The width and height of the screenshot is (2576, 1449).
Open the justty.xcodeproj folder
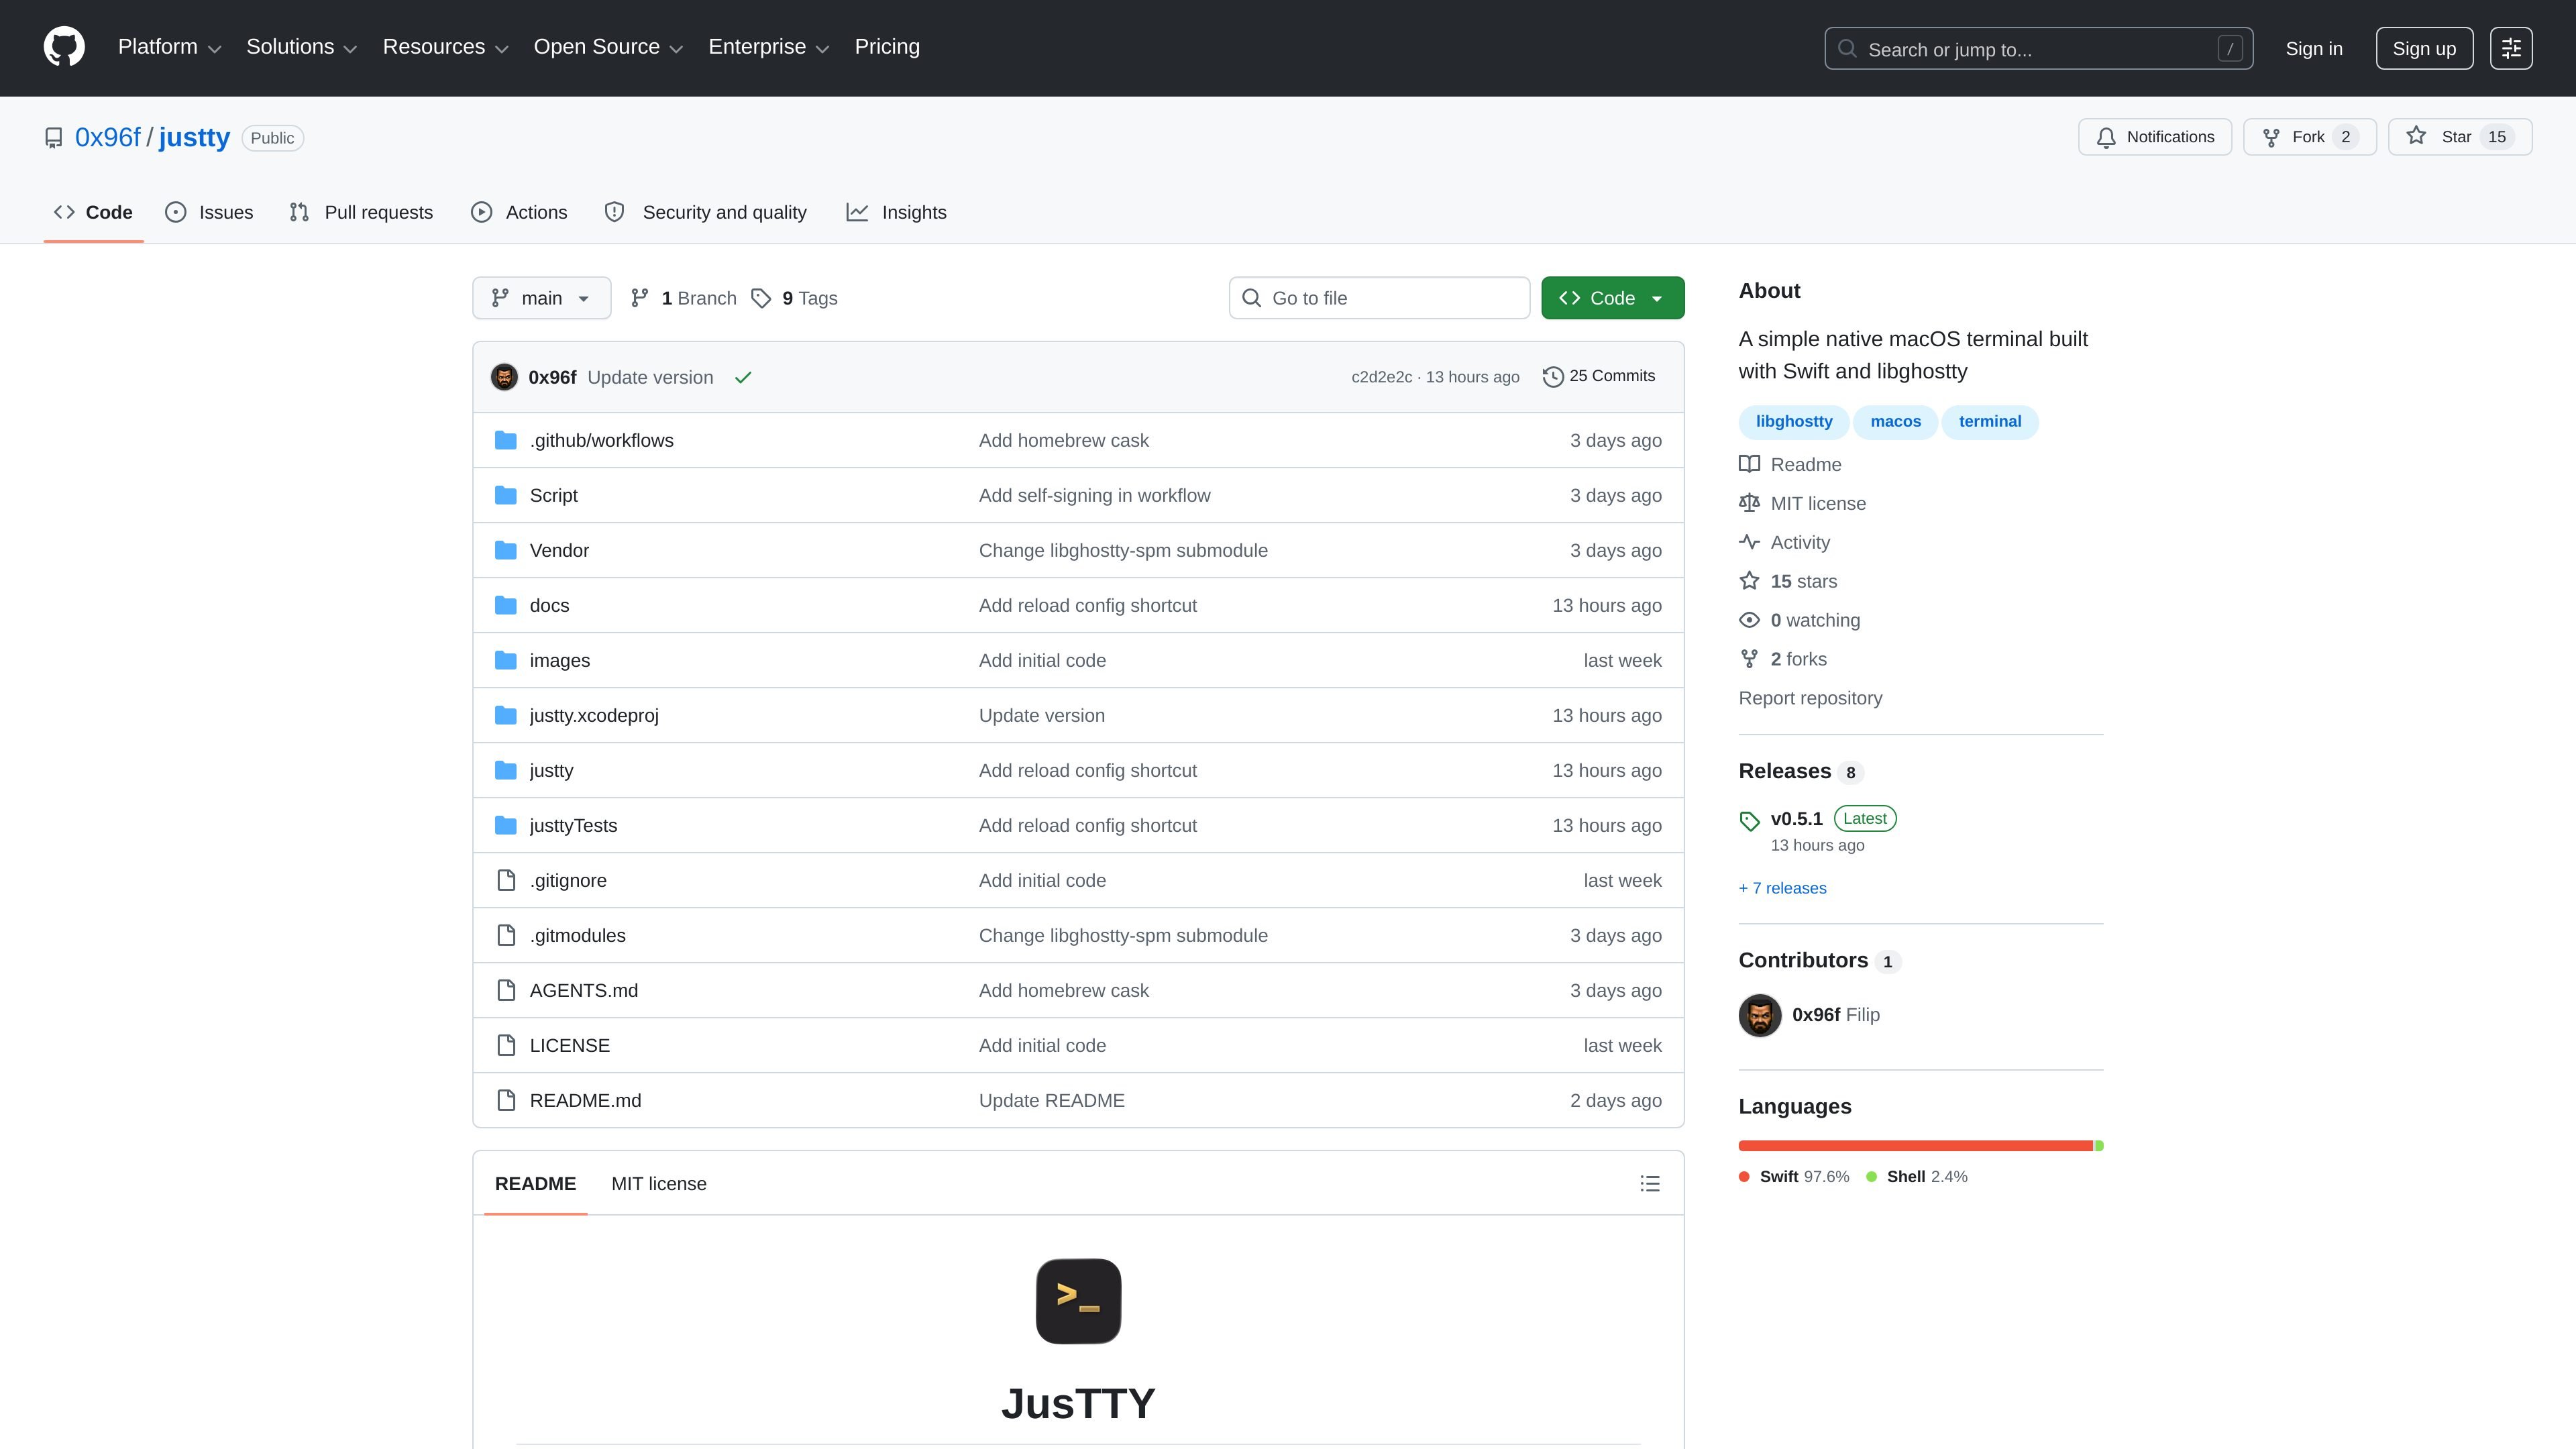click(x=594, y=715)
